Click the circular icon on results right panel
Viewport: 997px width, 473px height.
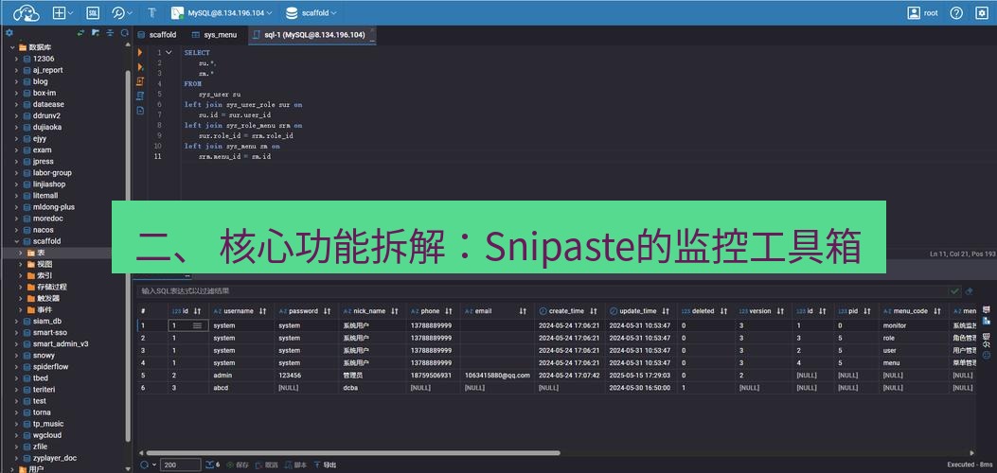987,355
